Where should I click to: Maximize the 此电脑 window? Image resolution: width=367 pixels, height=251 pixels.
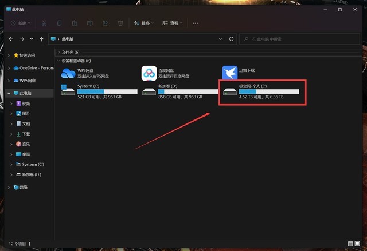point(340,10)
